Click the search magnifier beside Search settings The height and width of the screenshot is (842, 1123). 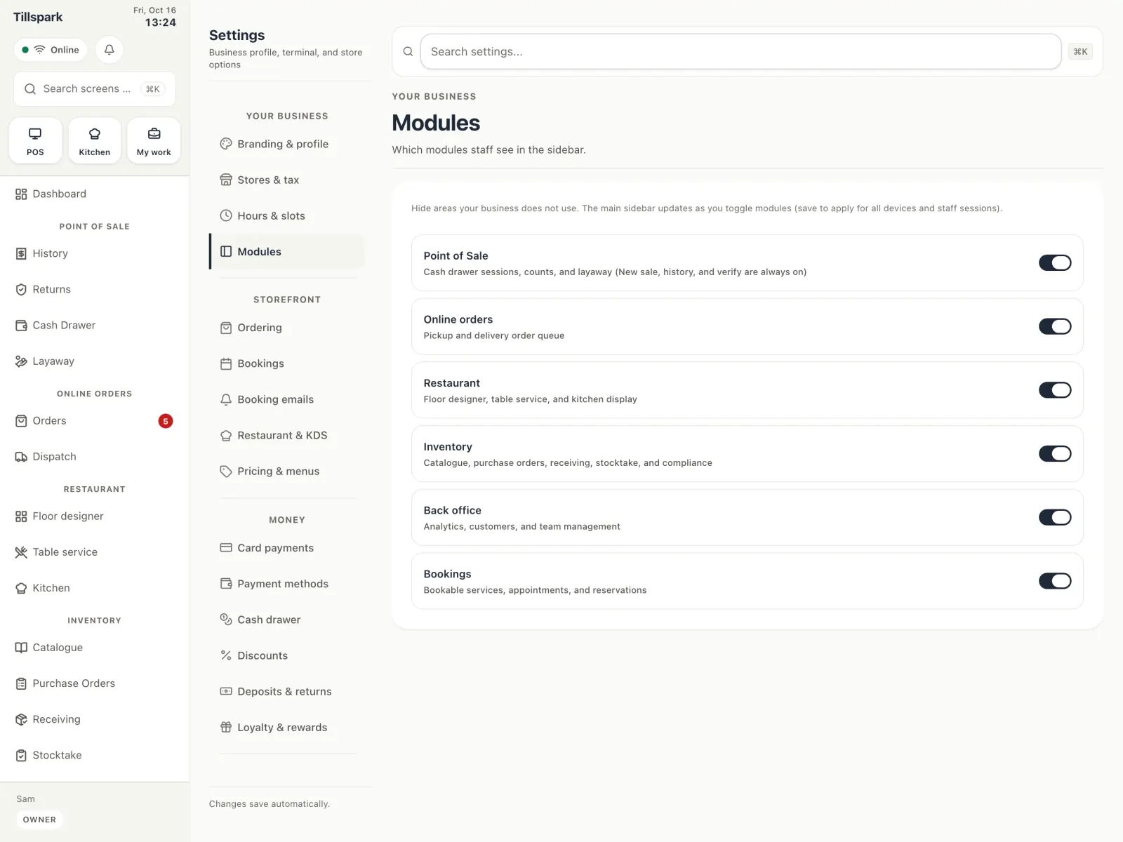[x=408, y=51]
